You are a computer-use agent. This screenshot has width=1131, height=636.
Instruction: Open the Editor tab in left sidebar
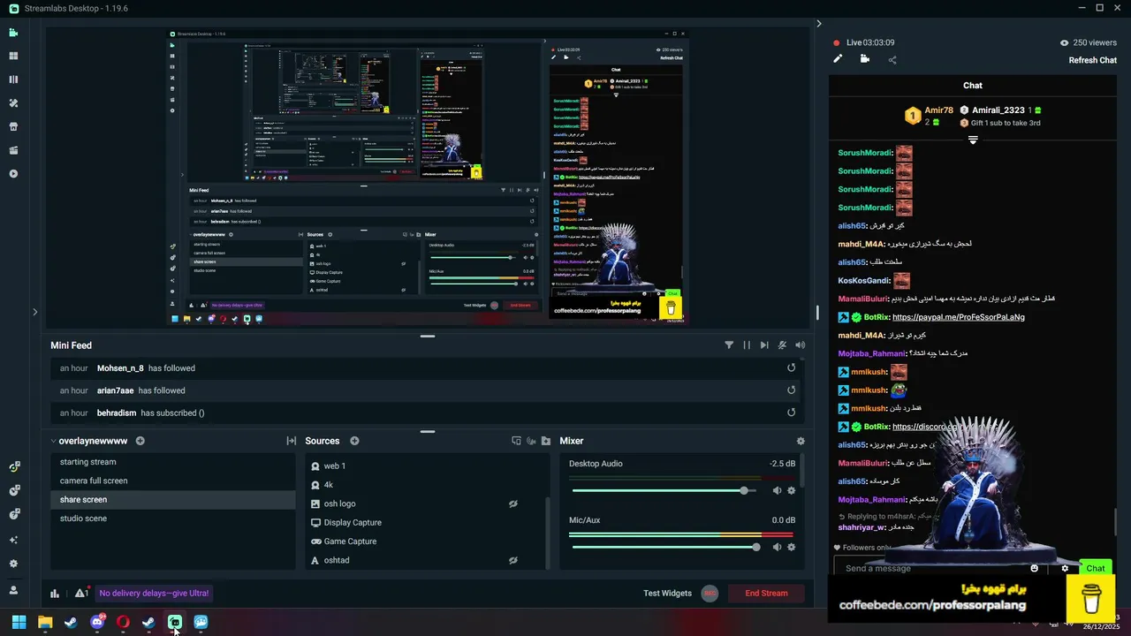(x=13, y=33)
